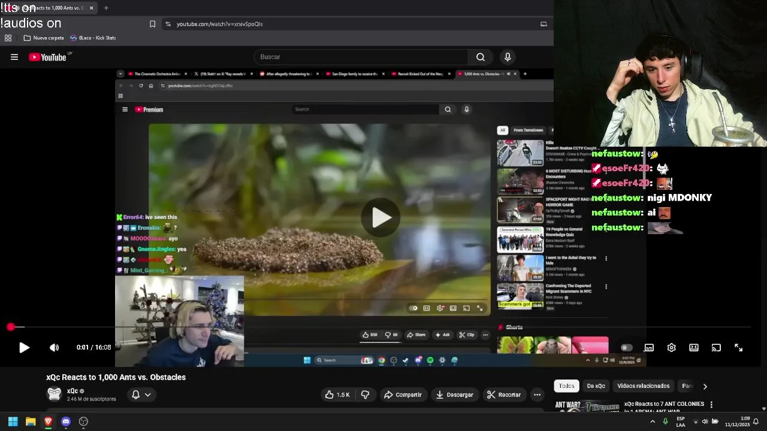Expand the notification bell dropdown
Image resolution: width=767 pixels, height=431 pixels.
pos(141,394)
